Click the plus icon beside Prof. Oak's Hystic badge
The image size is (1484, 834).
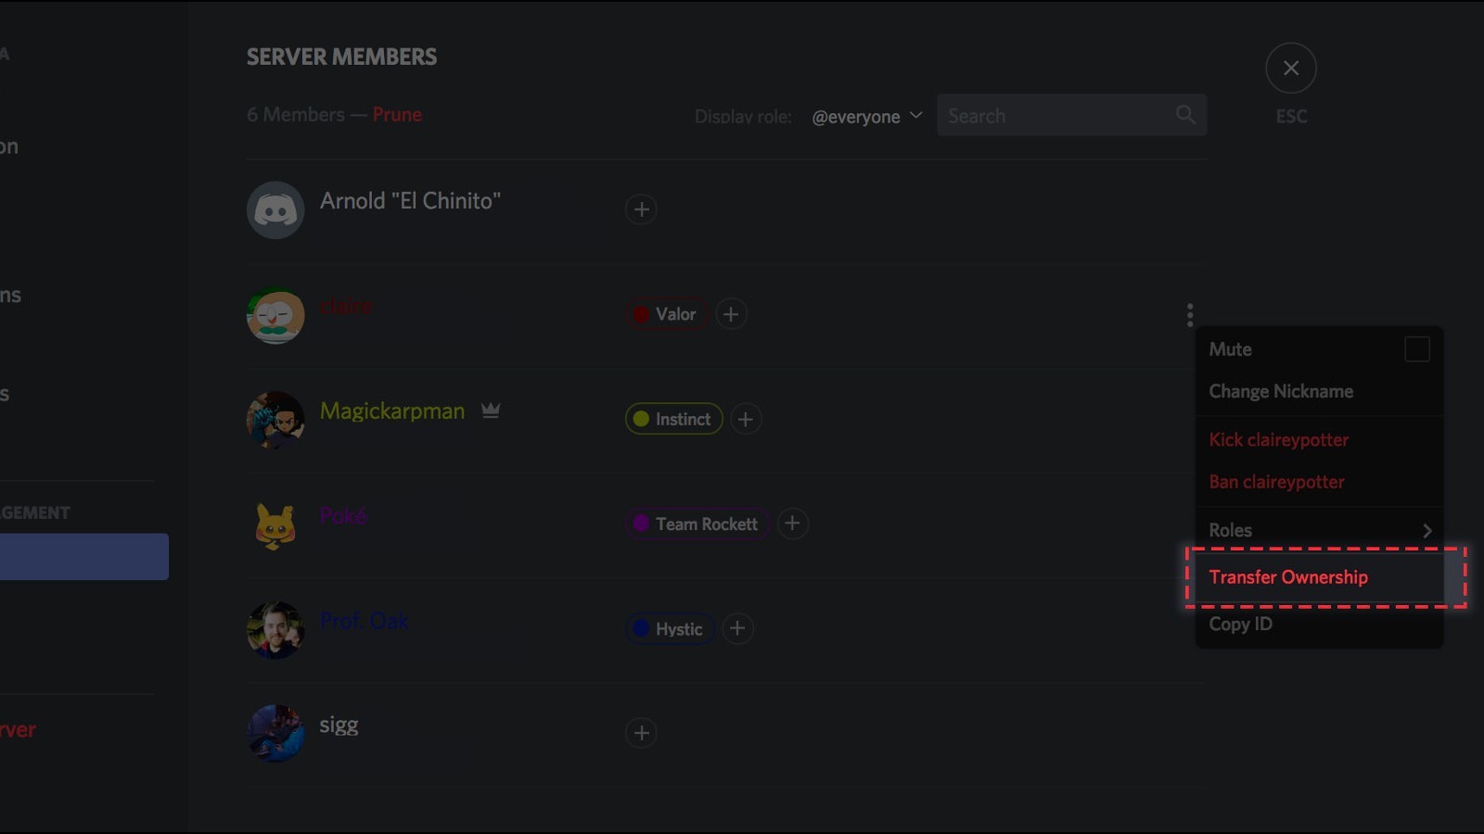[737, 629]
